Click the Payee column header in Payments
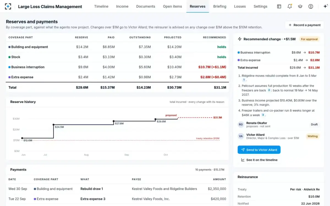This screenshot has width=330, height=206. pyautogui.click(x=136, y=179)
